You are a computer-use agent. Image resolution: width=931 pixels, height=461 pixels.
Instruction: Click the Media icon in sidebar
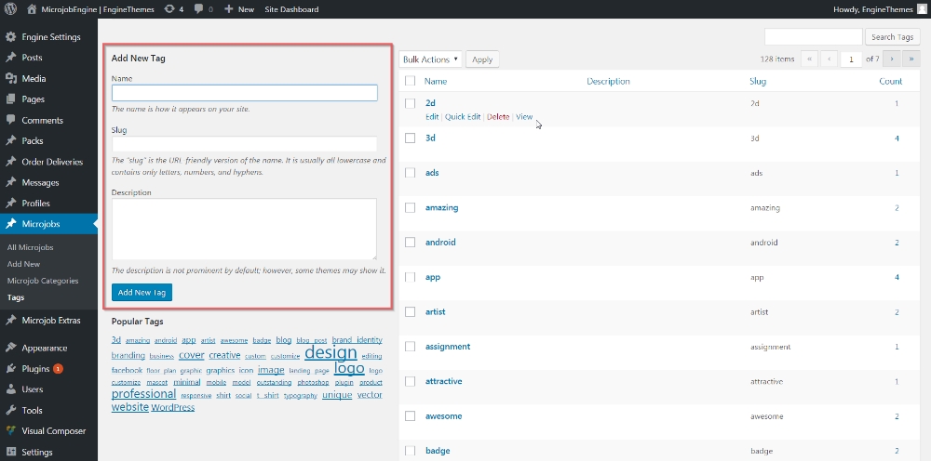coord(10,78)
